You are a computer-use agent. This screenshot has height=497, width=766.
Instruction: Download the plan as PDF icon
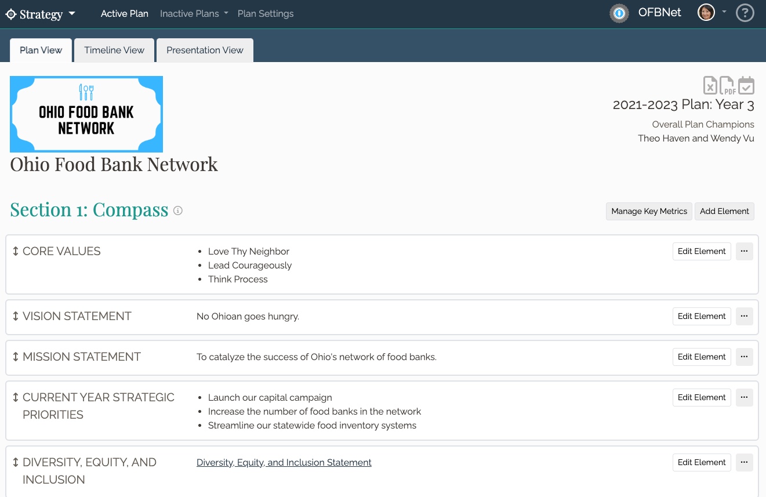728,85
